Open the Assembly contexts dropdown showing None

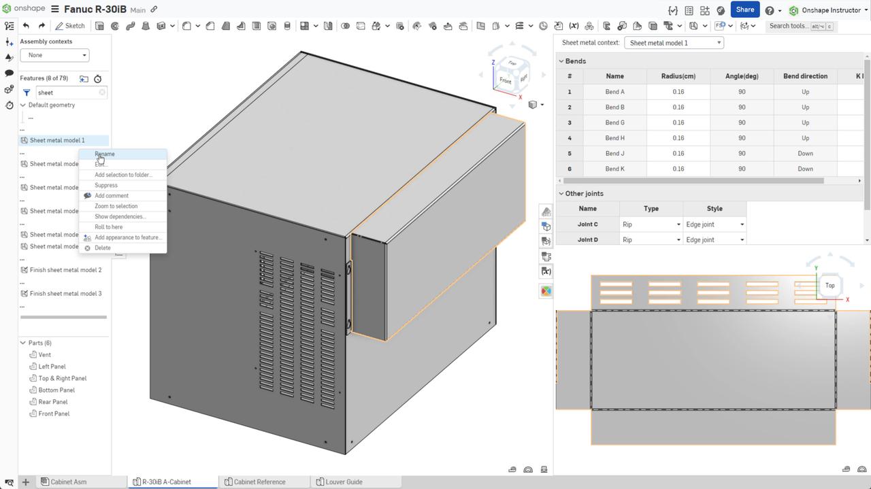point(54,55)
